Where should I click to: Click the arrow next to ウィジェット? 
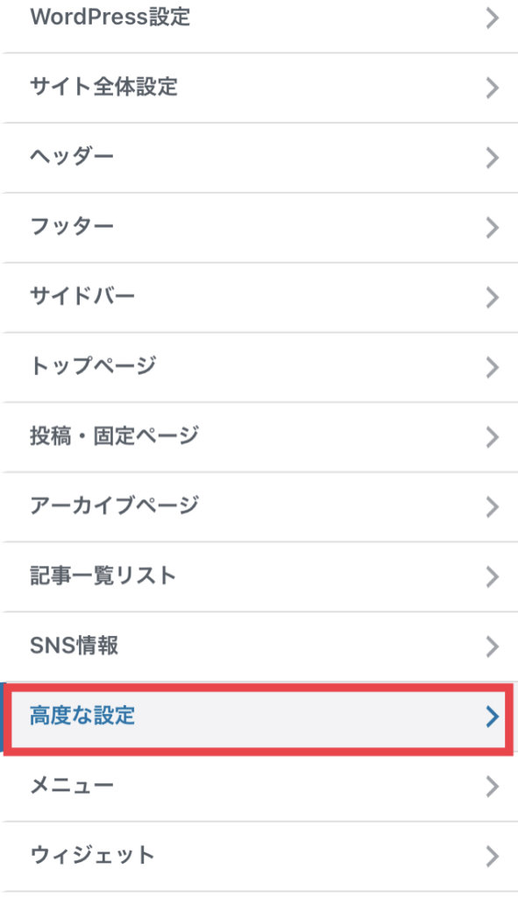[x=493, y=857]
